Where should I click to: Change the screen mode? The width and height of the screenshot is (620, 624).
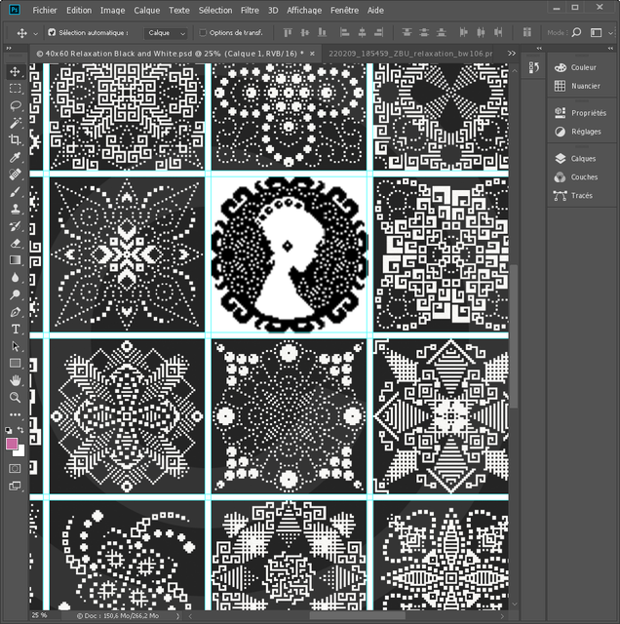15,486
